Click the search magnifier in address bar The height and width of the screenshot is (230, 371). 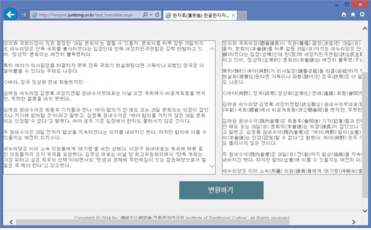[x=145, y=15]
